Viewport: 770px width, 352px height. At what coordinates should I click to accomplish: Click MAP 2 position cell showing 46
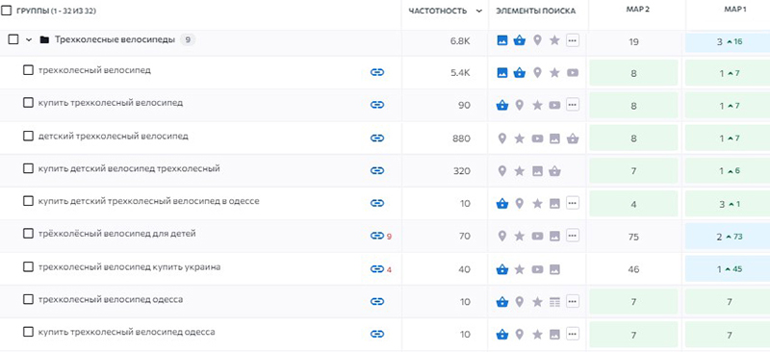point(633,269)
